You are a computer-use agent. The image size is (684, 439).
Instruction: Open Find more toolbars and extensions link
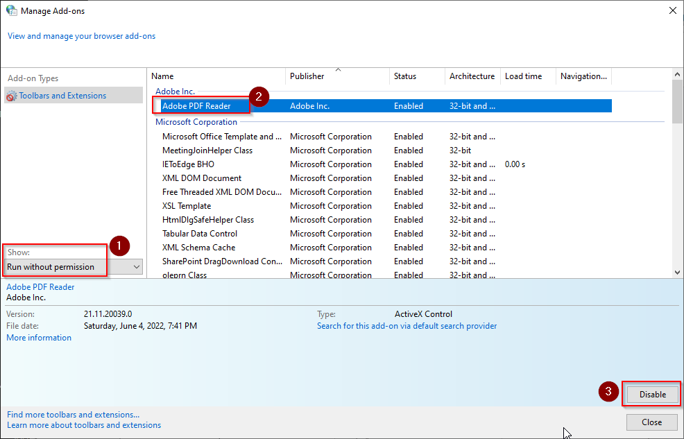(x=74, y=415)
